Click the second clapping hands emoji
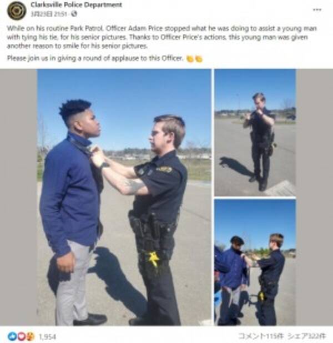This screenshot has height=343, width=333. tap(199, 59)
